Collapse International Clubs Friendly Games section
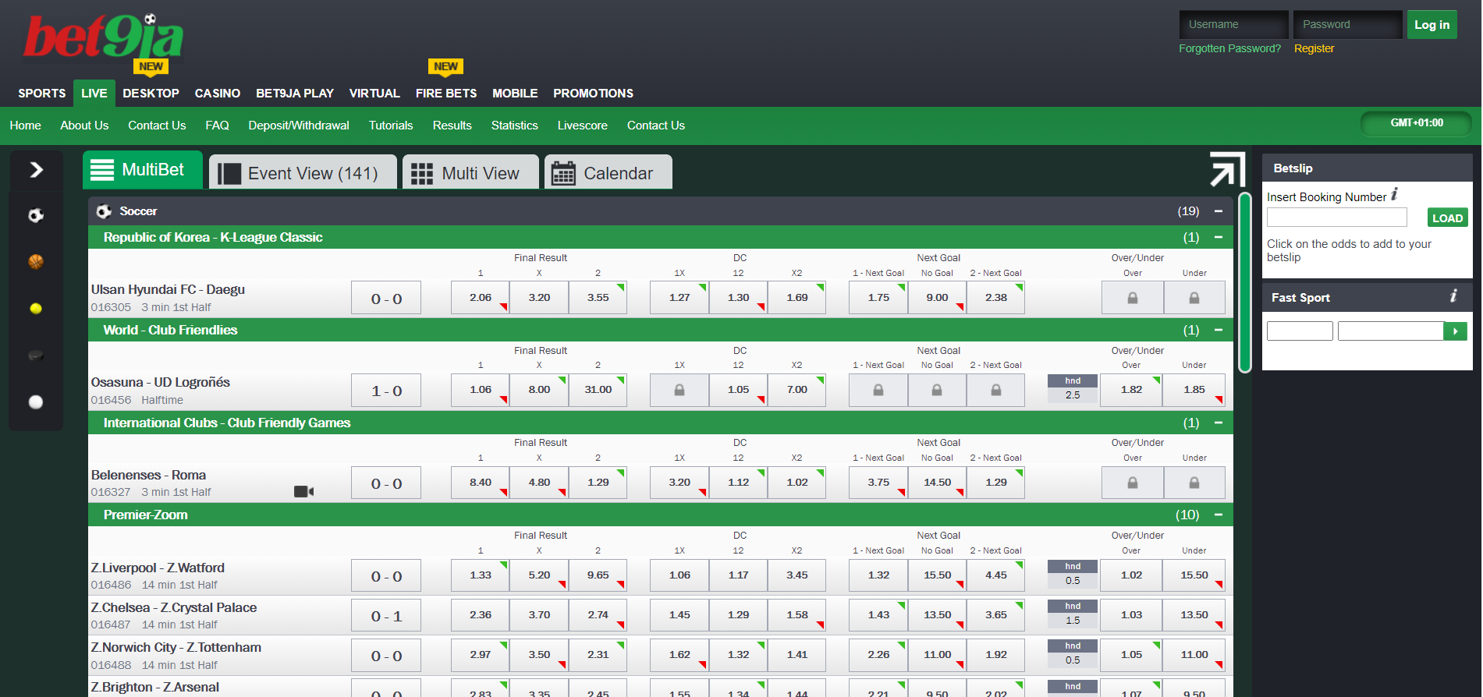This screenshot has height=697, width=1483. [x=1219, y=423]
